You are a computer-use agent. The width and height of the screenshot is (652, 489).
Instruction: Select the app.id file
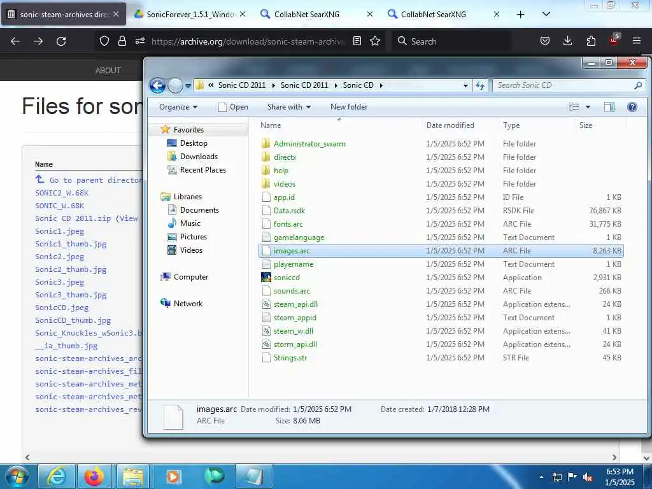pyautogui.click(x=284, y=197)
